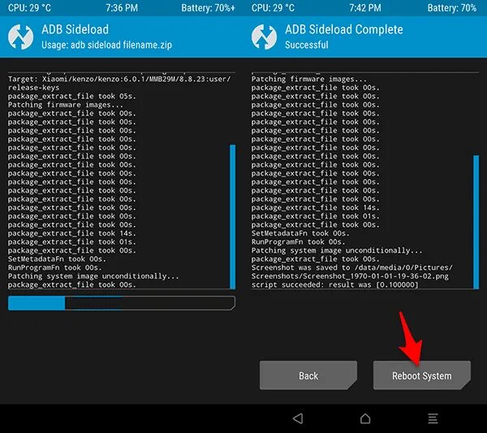Click the left log scrollbar
Viewport: 487px width, 433px height.
point(233,217)
